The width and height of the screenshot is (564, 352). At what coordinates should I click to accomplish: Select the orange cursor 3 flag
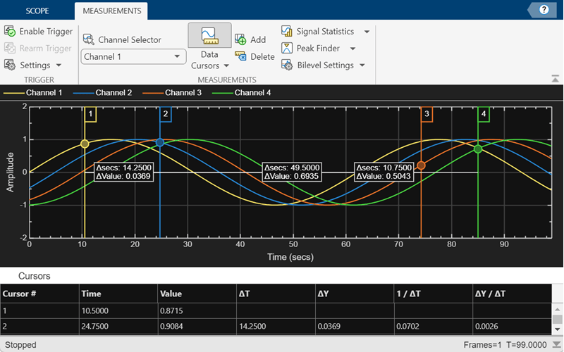click(x=427, y=114)
